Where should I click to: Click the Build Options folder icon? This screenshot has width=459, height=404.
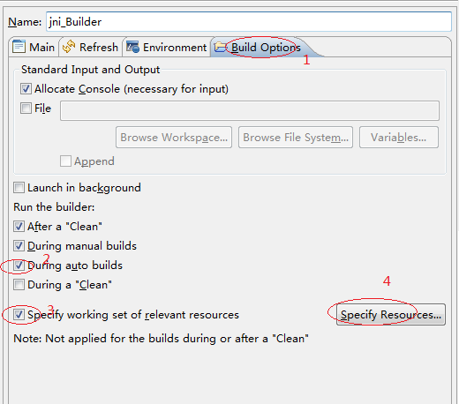coord(221,47)
